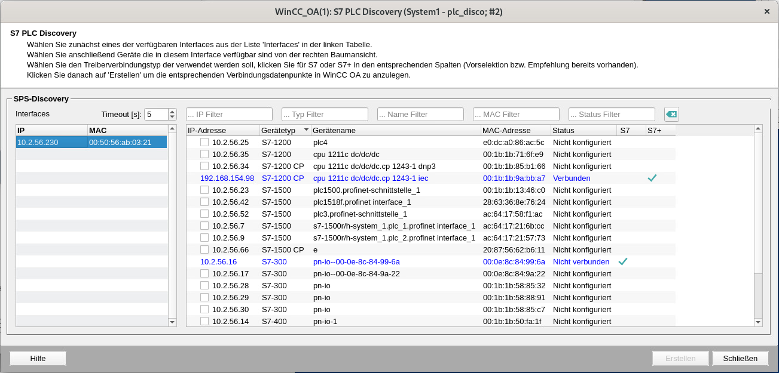Screen dimensions: 779x373
Task: Click 'cpu 1211c dc/dc/dc.cp 1243-1 dnp3' name
Action: (x=374, y=166)
